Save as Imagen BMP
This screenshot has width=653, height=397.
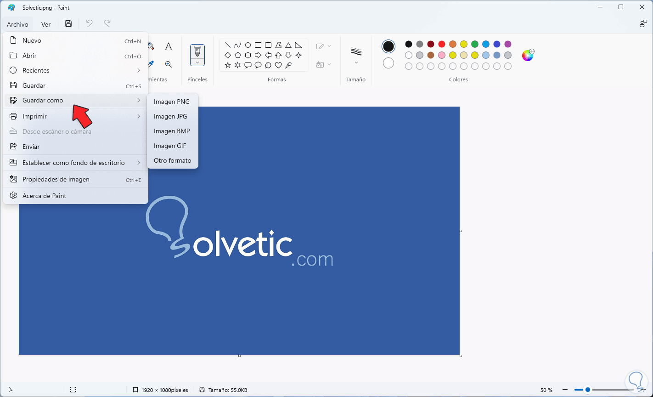click(173, 131)
